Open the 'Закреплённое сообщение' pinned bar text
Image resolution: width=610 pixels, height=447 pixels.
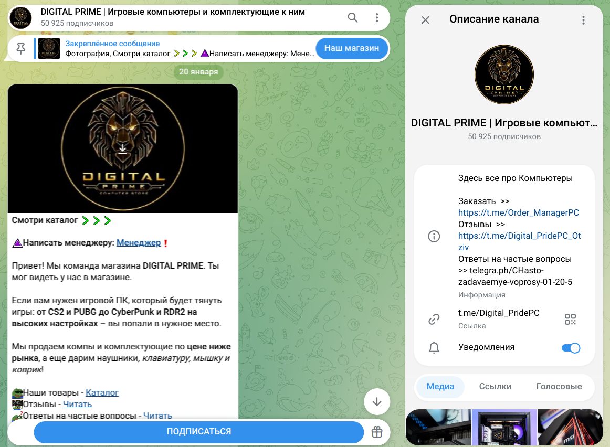tap(112, 44)
